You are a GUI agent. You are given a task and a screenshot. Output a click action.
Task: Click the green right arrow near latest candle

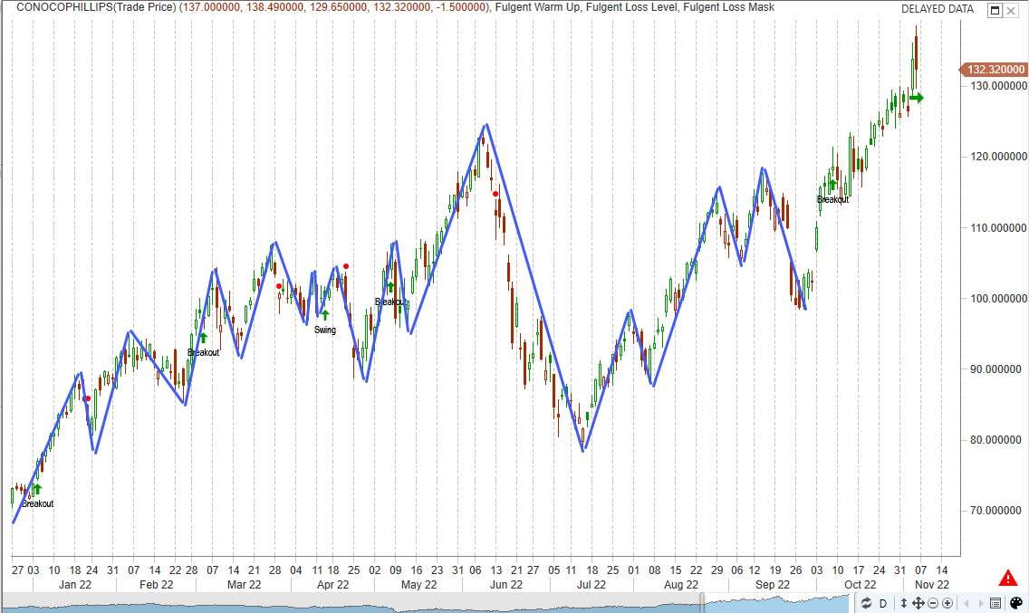(x=917, y=98)
